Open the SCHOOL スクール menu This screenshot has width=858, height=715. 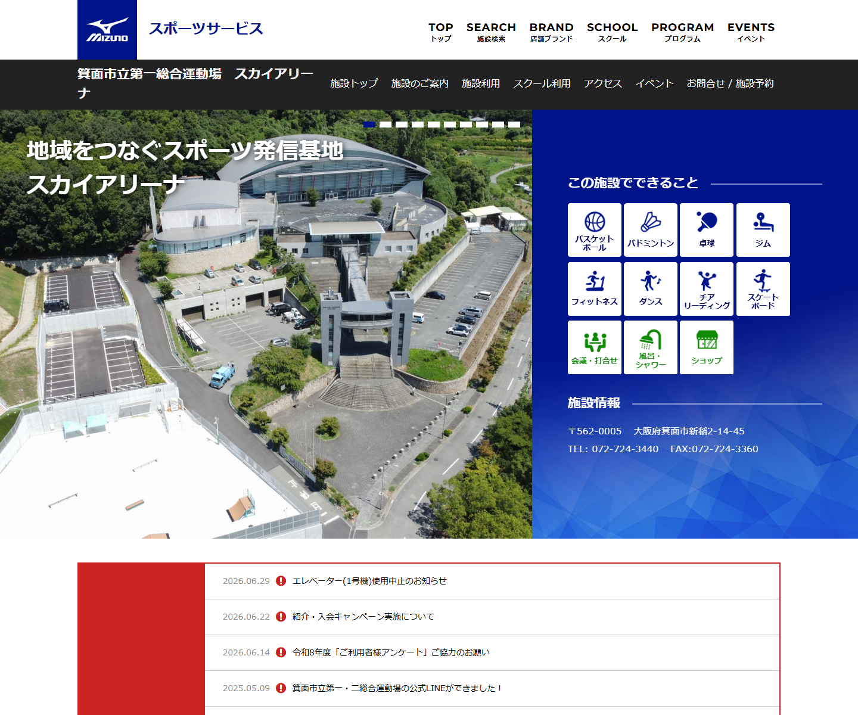(x=613, y=32)
